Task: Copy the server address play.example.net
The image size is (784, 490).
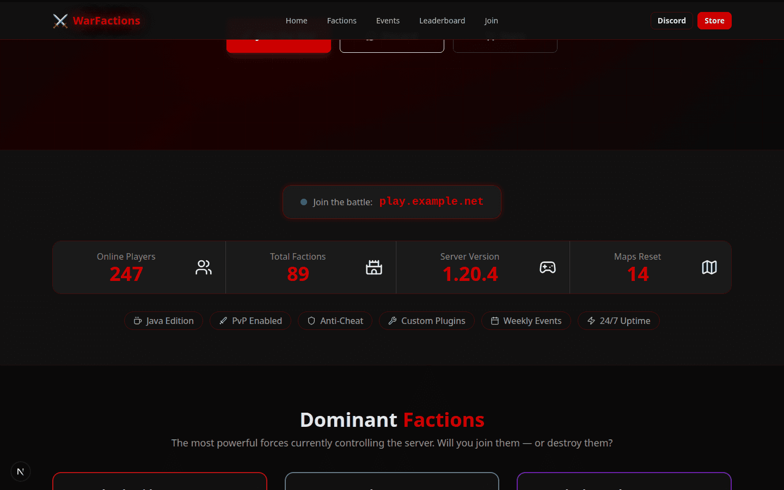Action: 431,201
